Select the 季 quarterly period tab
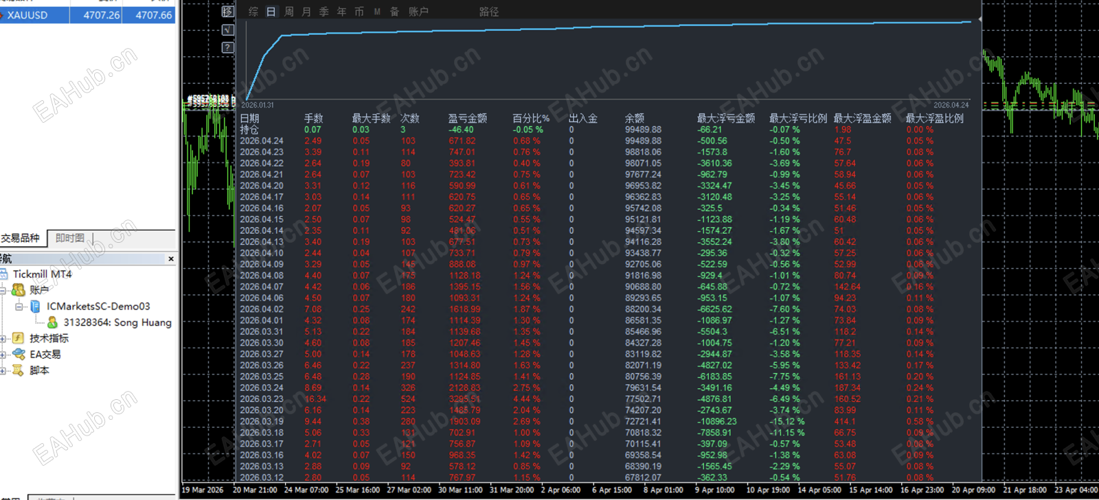Screen dimensions: 1099x500 coord(324,12)
